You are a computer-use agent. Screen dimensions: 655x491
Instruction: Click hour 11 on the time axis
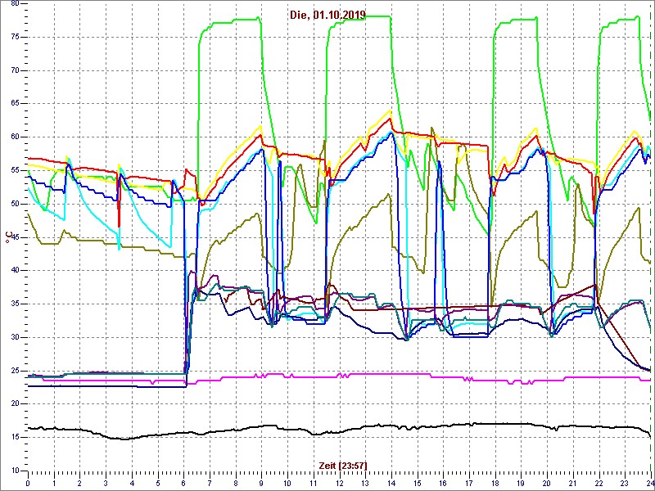pos(313,483)
